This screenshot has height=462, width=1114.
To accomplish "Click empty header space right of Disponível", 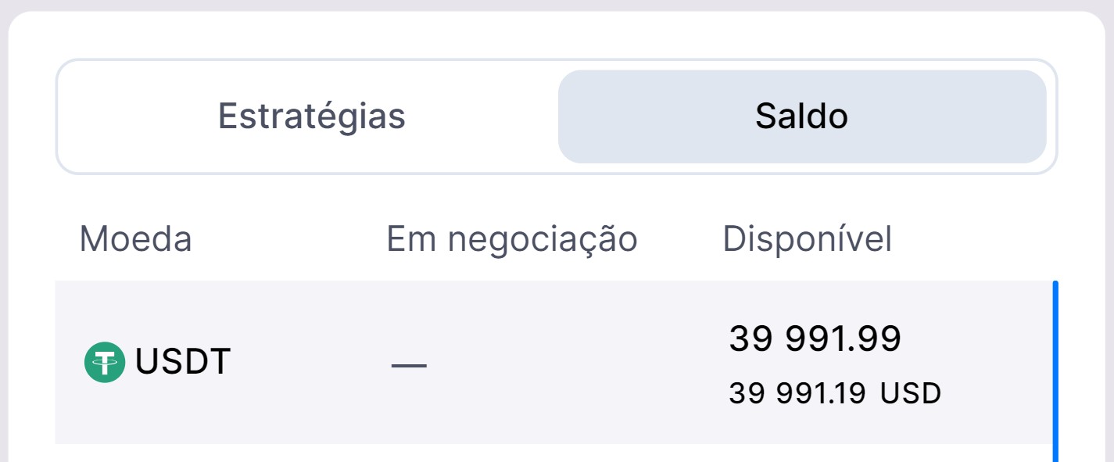I will 977,239.
